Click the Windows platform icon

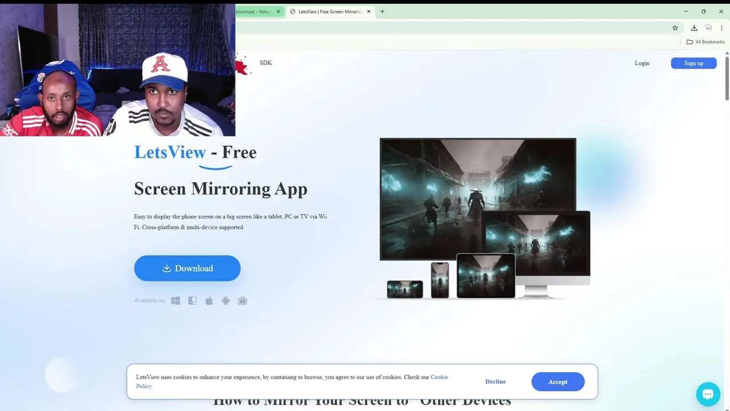point(176,301)
